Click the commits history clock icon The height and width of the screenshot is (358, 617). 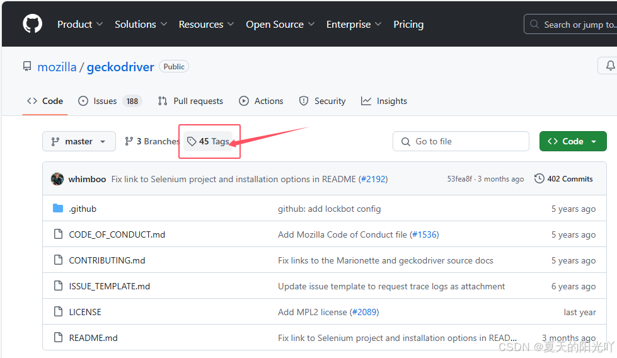tap(539, 178)
